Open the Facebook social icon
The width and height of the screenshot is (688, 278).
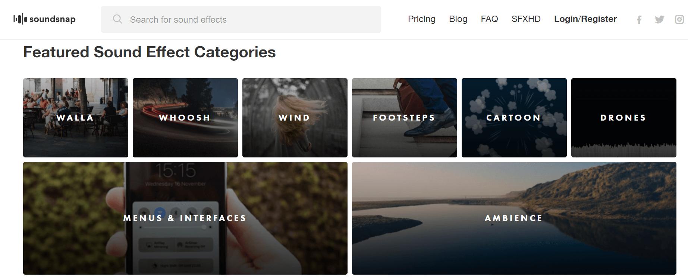tap(639, 20)
